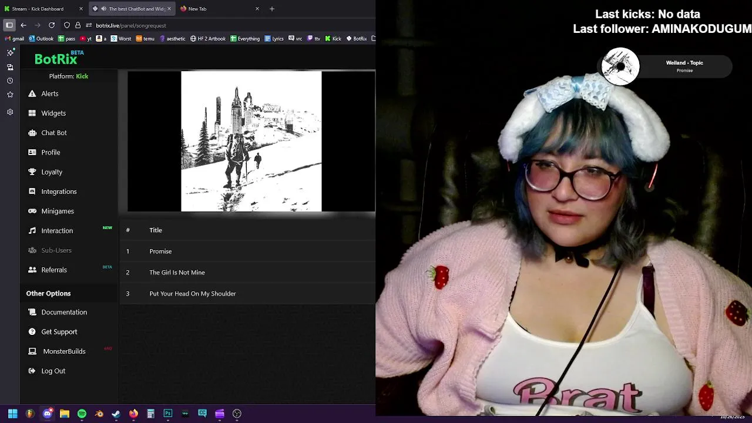Open the Documentation link
Screen dimensions: 752x423
point(58,312)
